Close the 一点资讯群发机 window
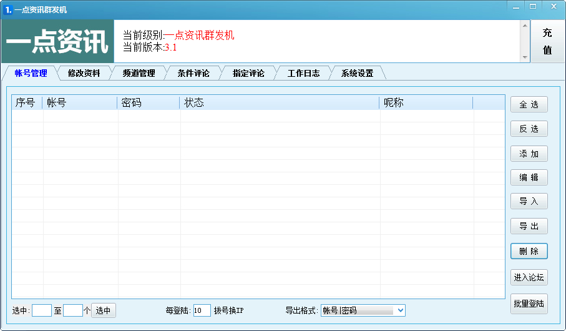This screenshot has height=331, width=566. [x=554, y=6]
